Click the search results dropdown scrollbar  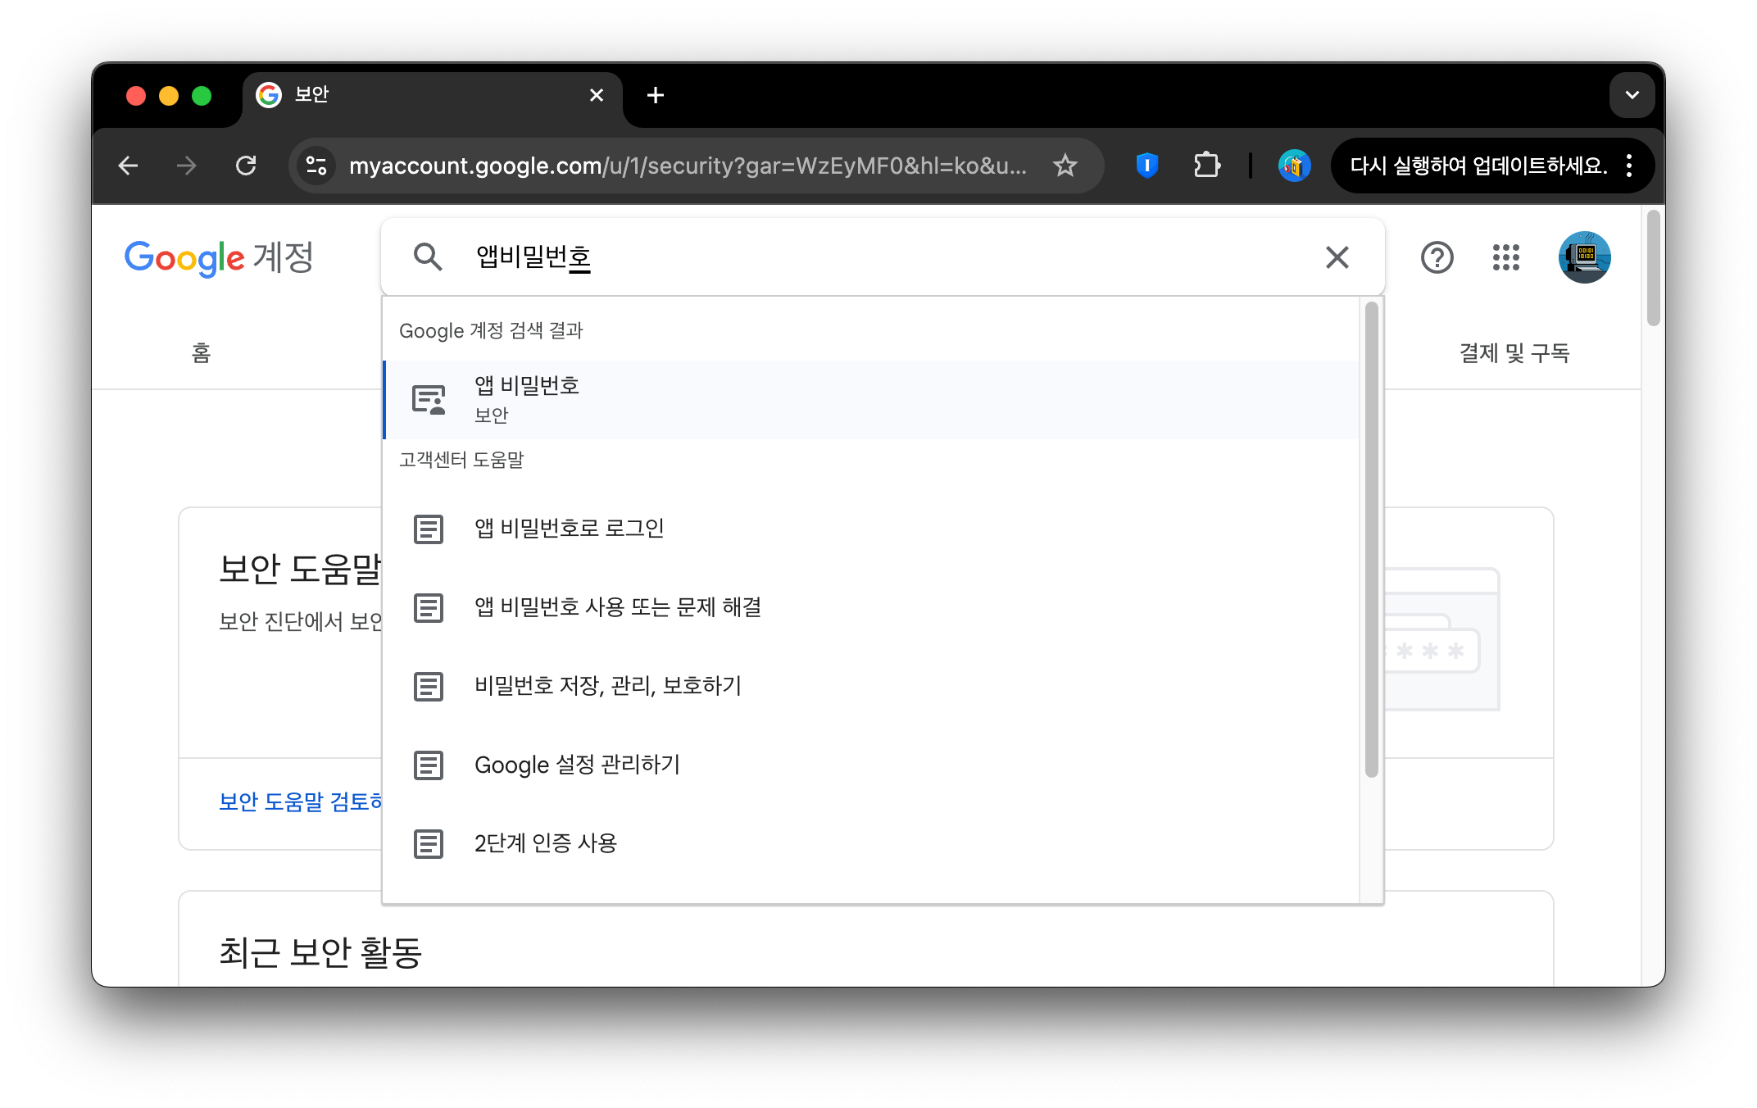[1371, 541]
